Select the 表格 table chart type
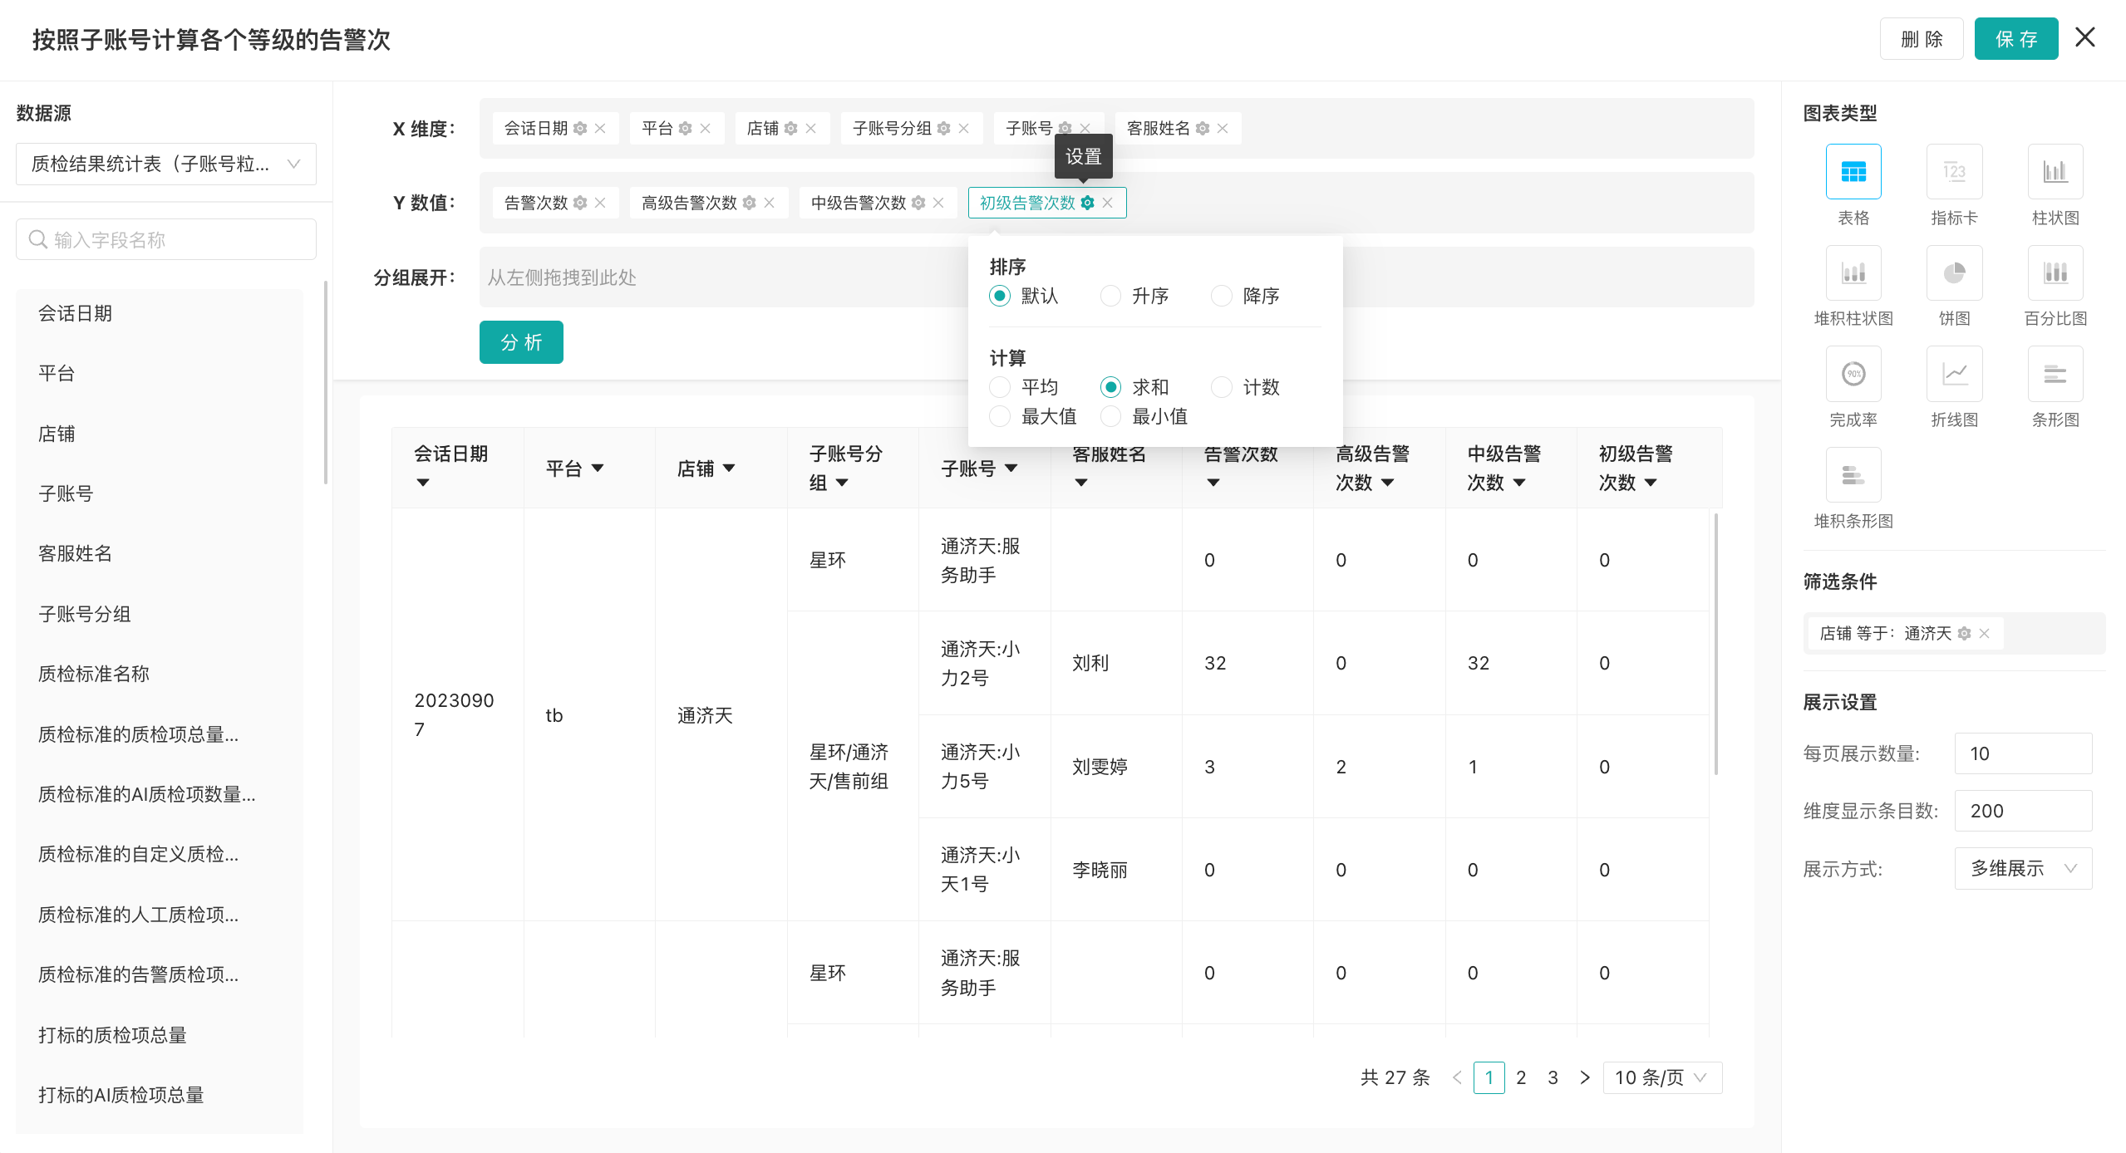This screenshot has width=2126, height=1153. (1853, 172)
